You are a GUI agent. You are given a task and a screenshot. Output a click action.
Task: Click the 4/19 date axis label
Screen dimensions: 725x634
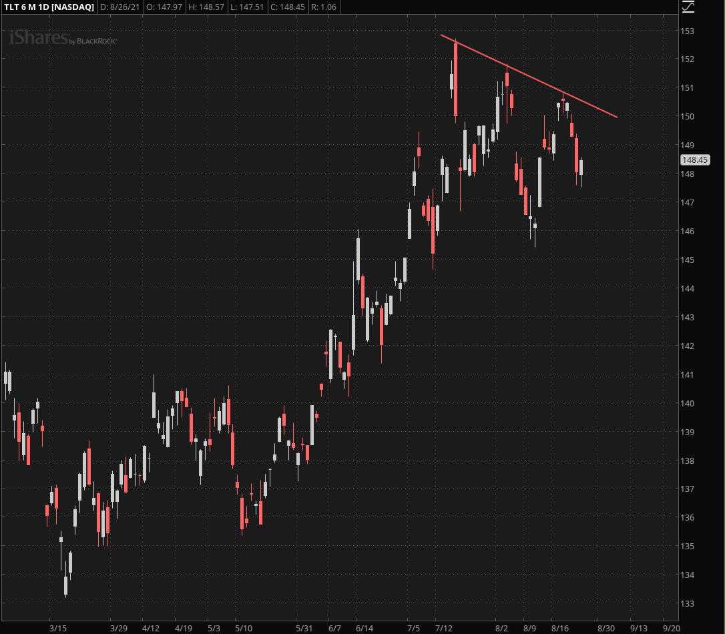point(184,628)
